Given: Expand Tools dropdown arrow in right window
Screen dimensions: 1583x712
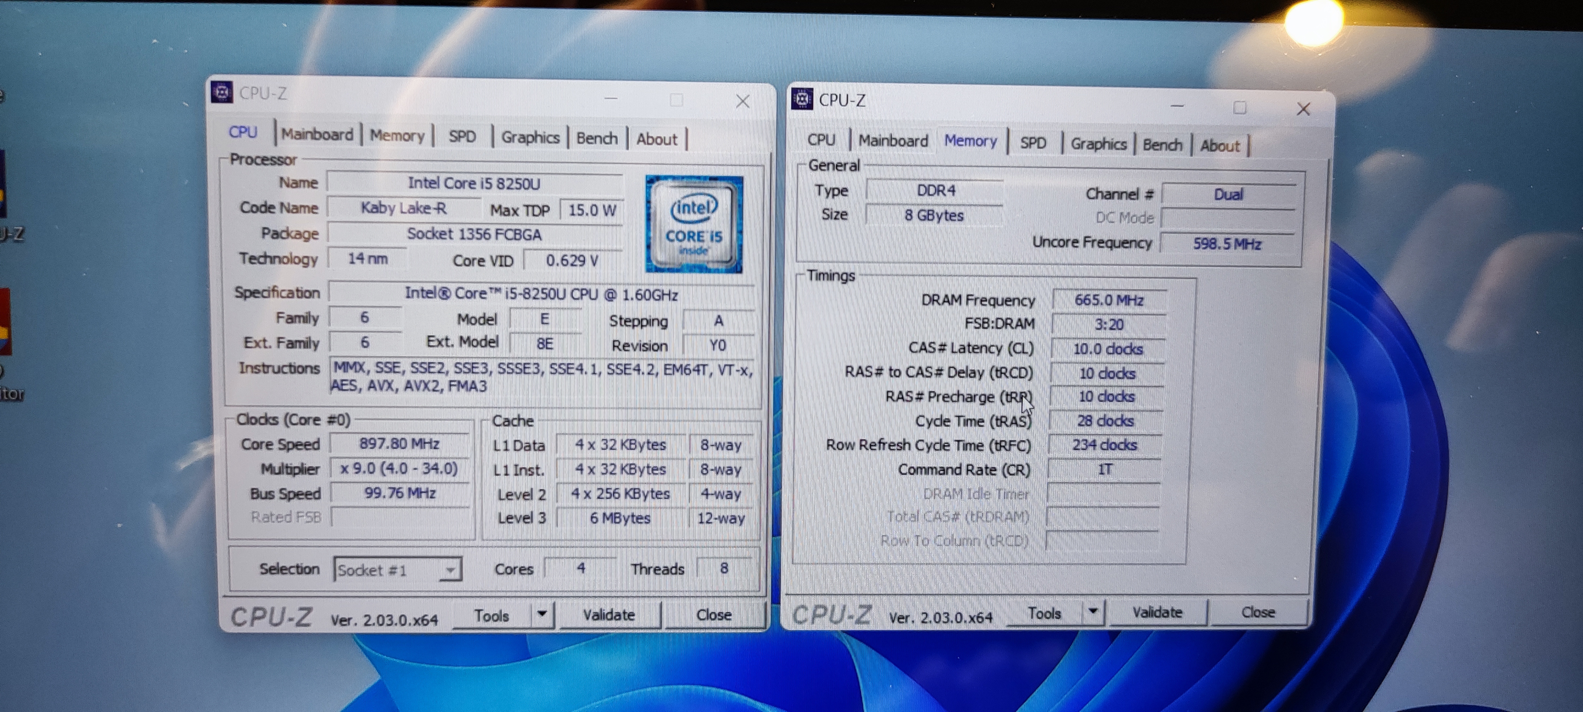Looking at the screenshot, I should [x=1093, y=611].
